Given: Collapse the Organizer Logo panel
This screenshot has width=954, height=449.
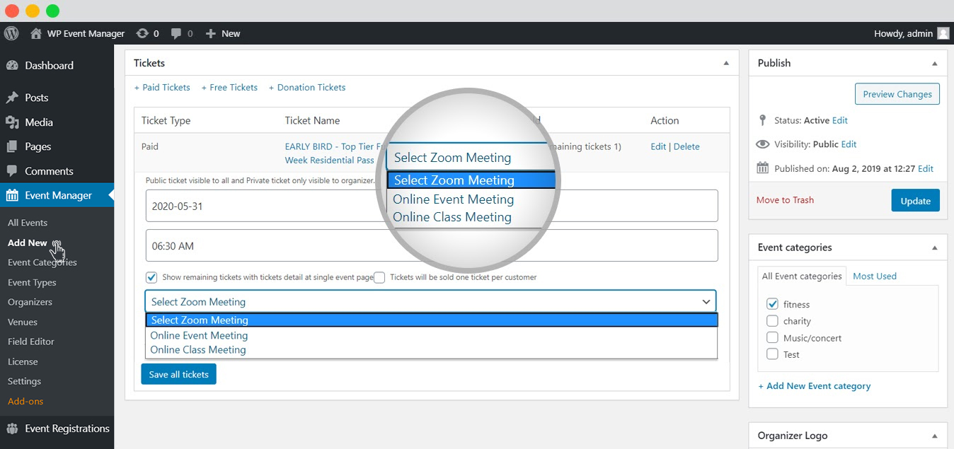Looking at the screenshot, I should [935, 436].
